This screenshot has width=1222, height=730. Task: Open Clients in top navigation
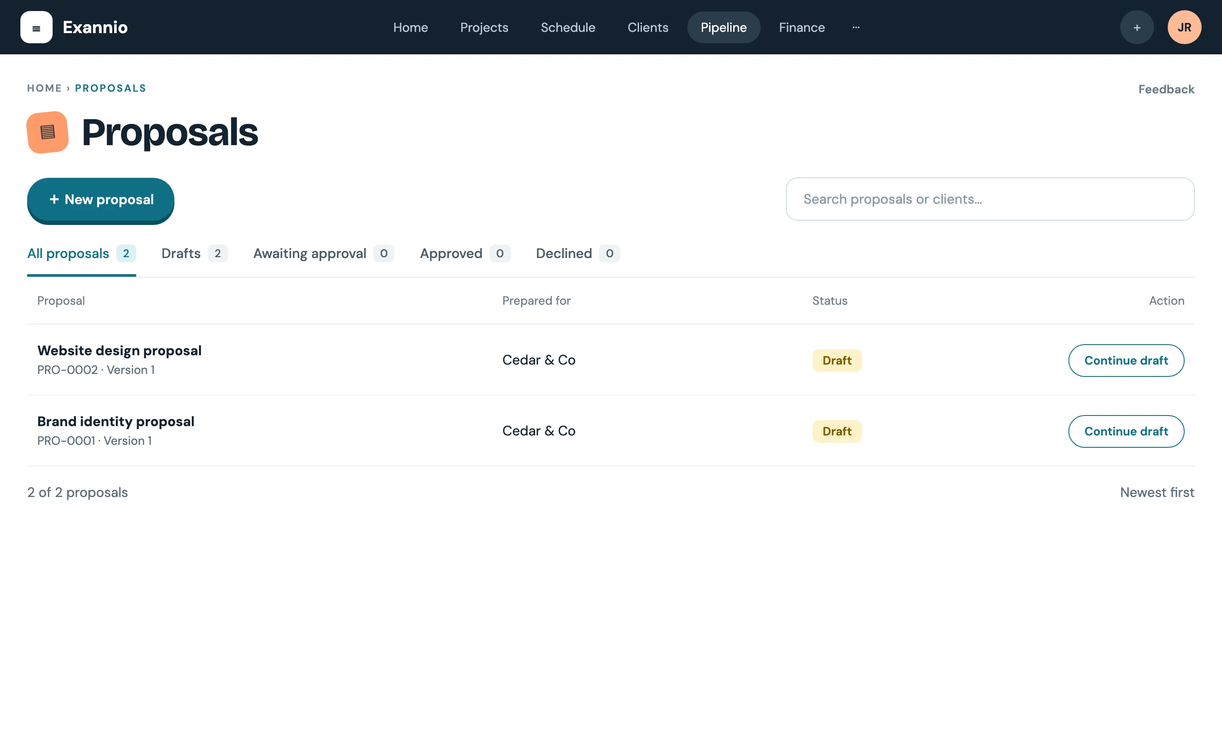click(x=647, y=27)
